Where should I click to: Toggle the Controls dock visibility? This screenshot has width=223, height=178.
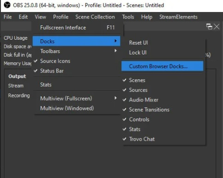coord(163,119)
